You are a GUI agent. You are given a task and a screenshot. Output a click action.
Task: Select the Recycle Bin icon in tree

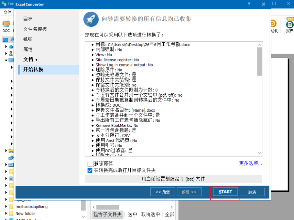[x=11, y=179]
